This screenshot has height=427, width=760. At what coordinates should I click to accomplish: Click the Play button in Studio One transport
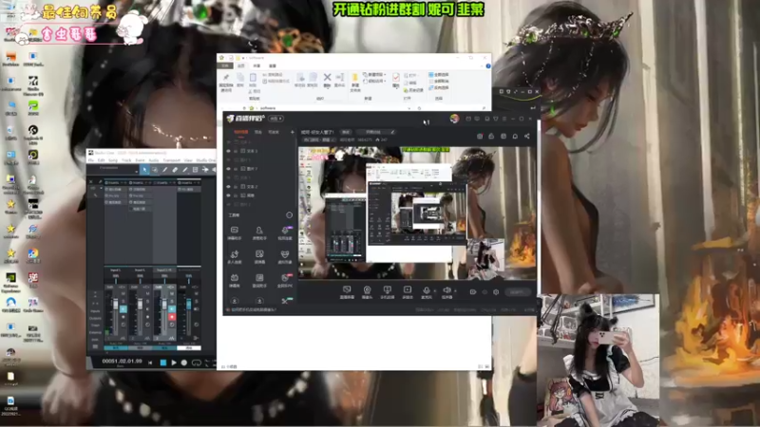(174, 362)
